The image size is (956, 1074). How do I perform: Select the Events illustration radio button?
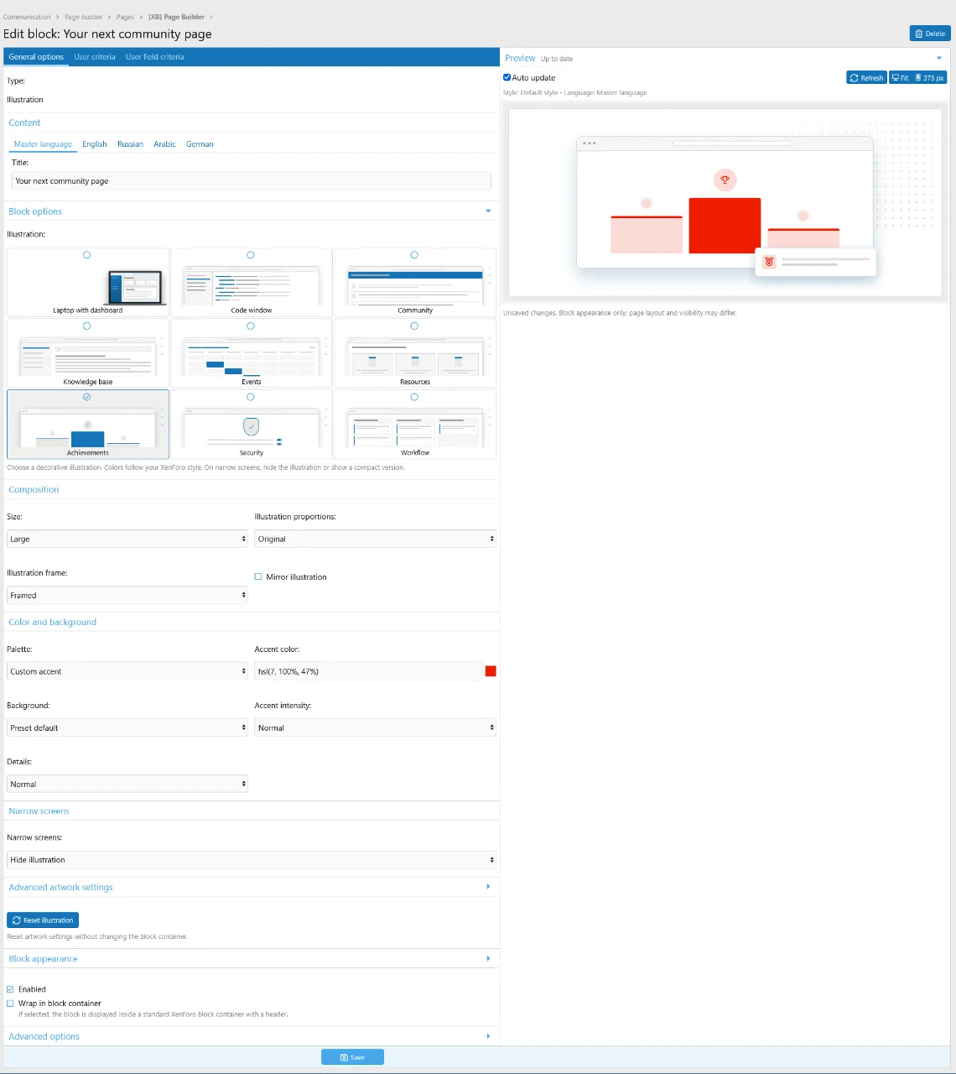click(x=251, y=326)
